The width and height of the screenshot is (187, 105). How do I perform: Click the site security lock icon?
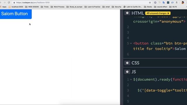[14, 3]
